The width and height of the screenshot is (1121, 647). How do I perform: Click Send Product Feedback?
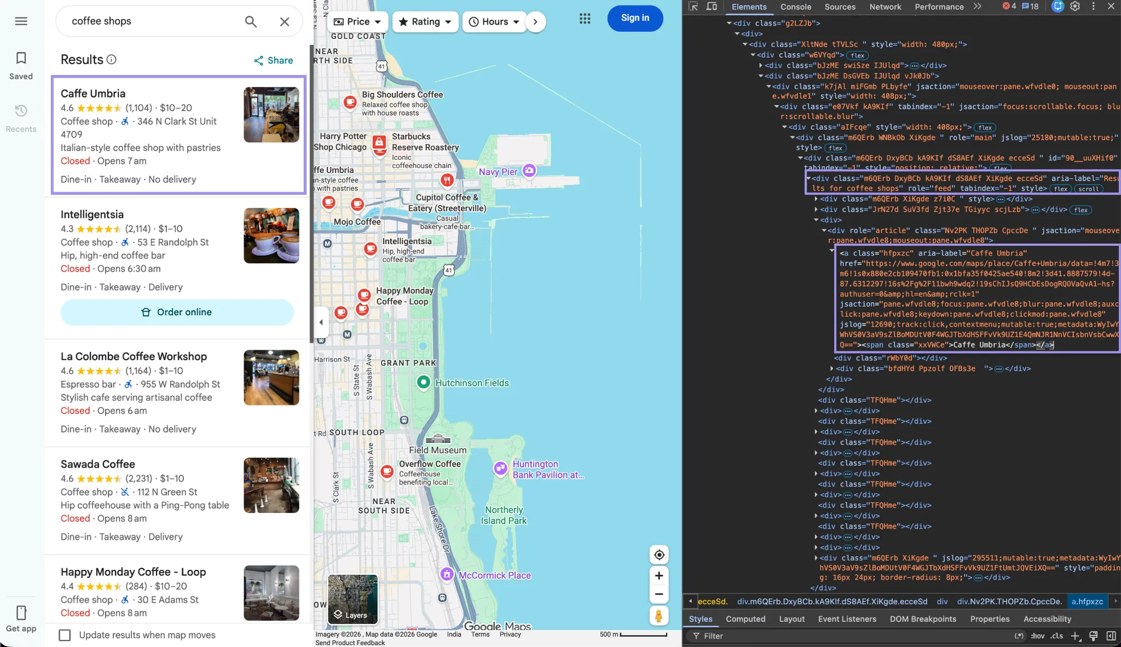(350, 643)
